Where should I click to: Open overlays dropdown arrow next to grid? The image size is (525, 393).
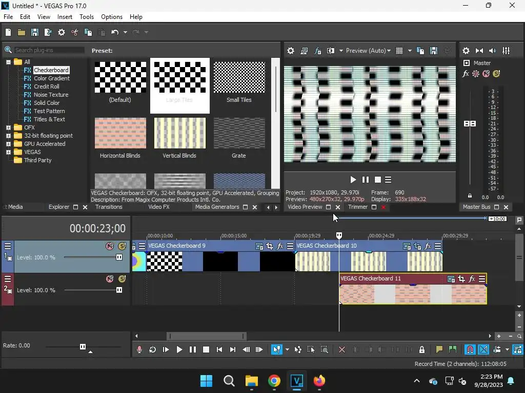410,51
